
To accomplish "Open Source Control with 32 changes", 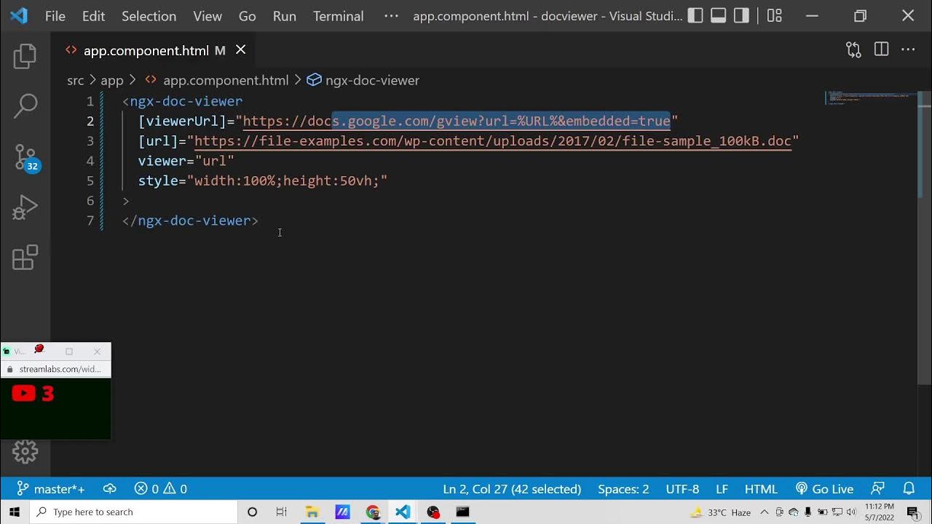I will coord(25,157).
